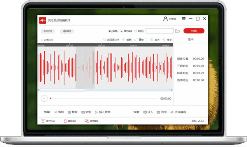Screen dimensions: 247x147
Task: Zoom in with 放大 magnifier
Action: [155, 39]
